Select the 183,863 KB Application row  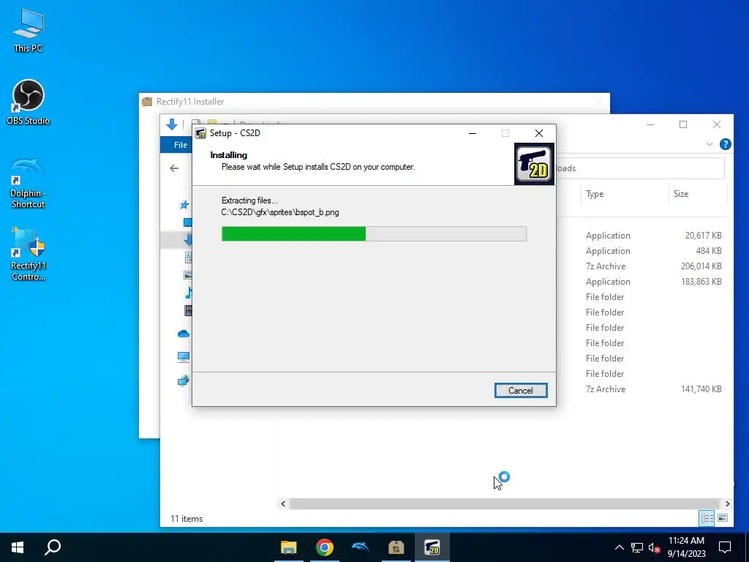pyautogui.click(x=653, y=282)
